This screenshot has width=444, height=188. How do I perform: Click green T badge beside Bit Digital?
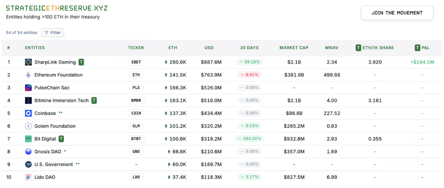61,139
